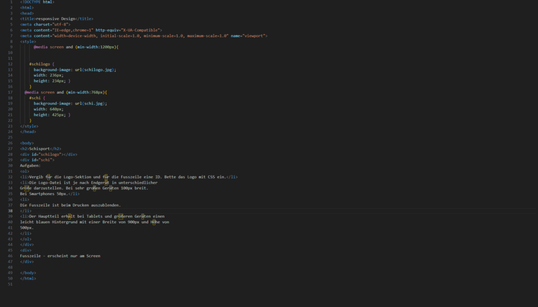The image size is (538, 307).
Task: Click line number 38 in the gutter
Action: [x=11, y=210]
